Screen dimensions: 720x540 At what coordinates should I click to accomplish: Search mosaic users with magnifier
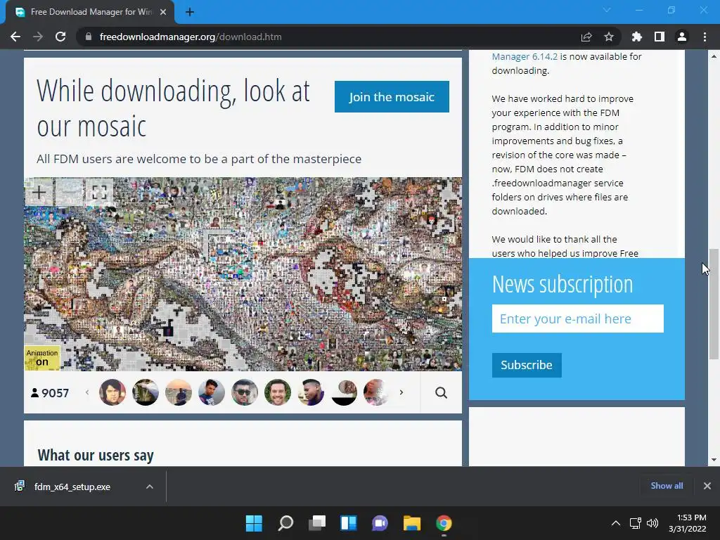[x=442, y=392]
